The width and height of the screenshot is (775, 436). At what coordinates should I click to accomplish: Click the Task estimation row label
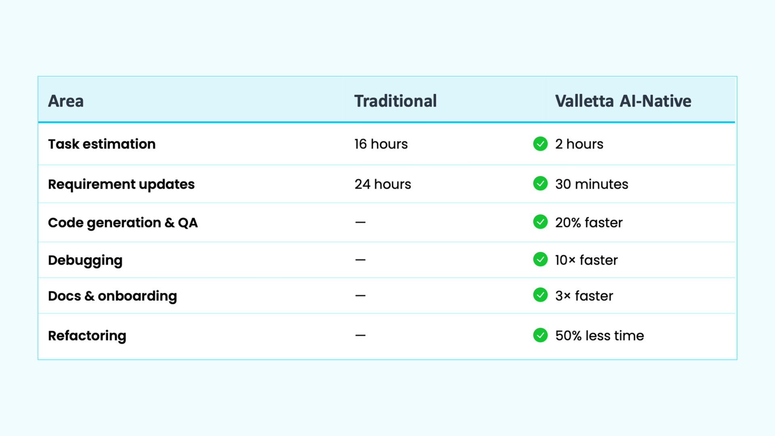tap(102, 144)
